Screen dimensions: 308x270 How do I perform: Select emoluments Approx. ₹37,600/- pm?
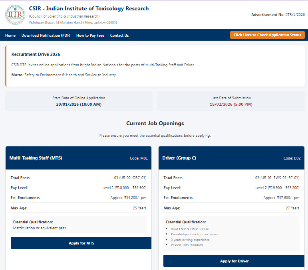[x=281, y=198]
